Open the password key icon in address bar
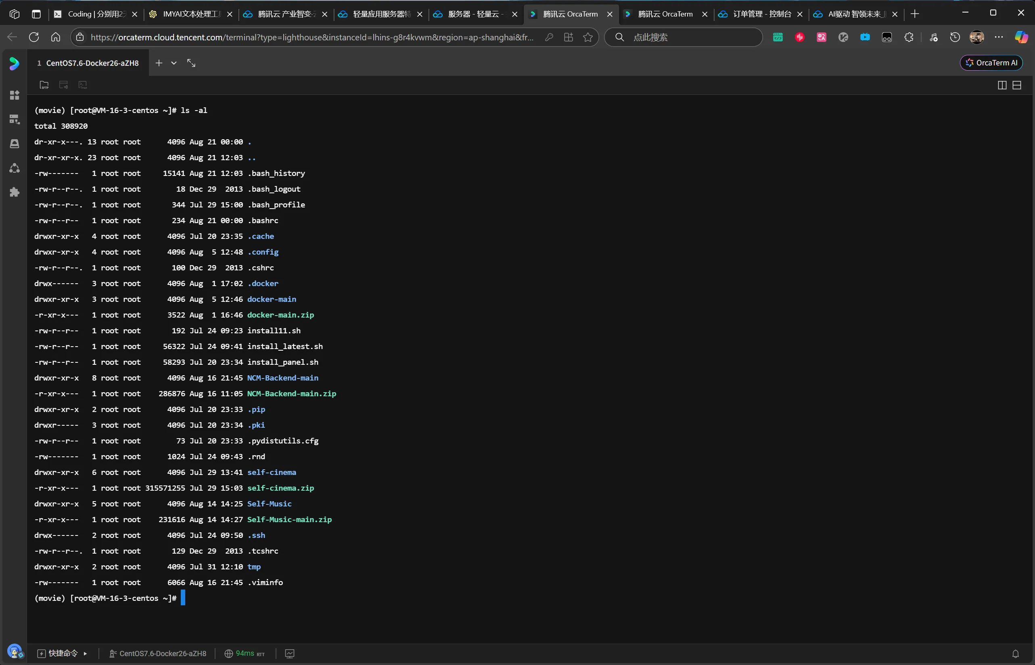The width and height of the screenshot is (1035, 665). pos(549,38)
